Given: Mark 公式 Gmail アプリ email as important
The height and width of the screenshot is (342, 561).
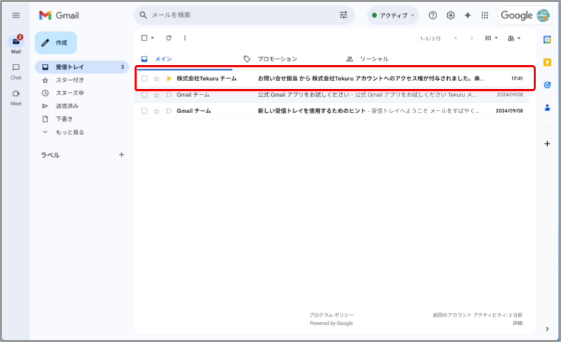Looking at the screenshot, I should click(169, 94).
